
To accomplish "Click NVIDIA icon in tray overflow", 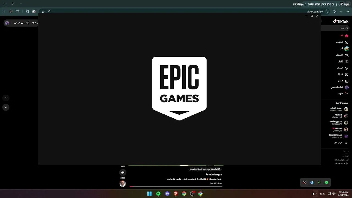I will (x=319, y=182).
